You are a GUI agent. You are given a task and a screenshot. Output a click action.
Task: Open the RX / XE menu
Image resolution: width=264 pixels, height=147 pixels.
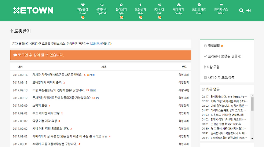tap(159, 10)
